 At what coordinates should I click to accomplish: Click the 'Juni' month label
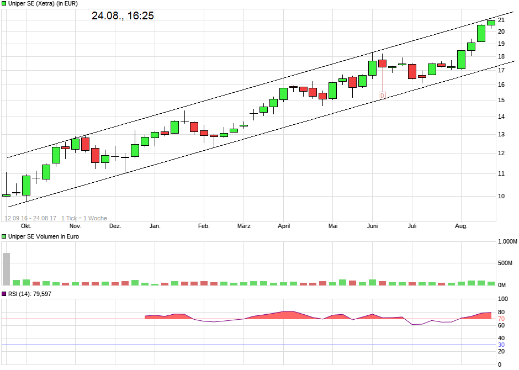coord(372,226)
